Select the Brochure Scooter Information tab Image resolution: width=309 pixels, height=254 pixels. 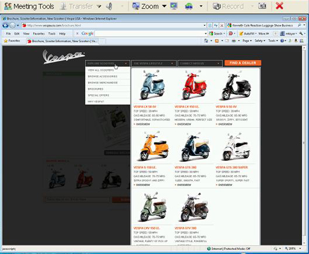[63, 41]
